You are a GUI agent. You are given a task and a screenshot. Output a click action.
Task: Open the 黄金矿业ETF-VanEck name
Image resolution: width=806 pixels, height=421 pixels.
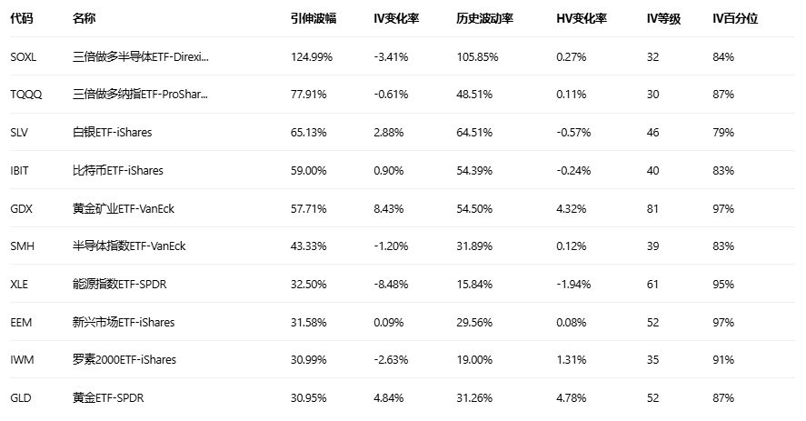point(123,208)
